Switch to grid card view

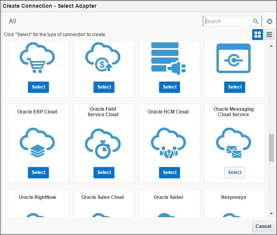[257, 35]
